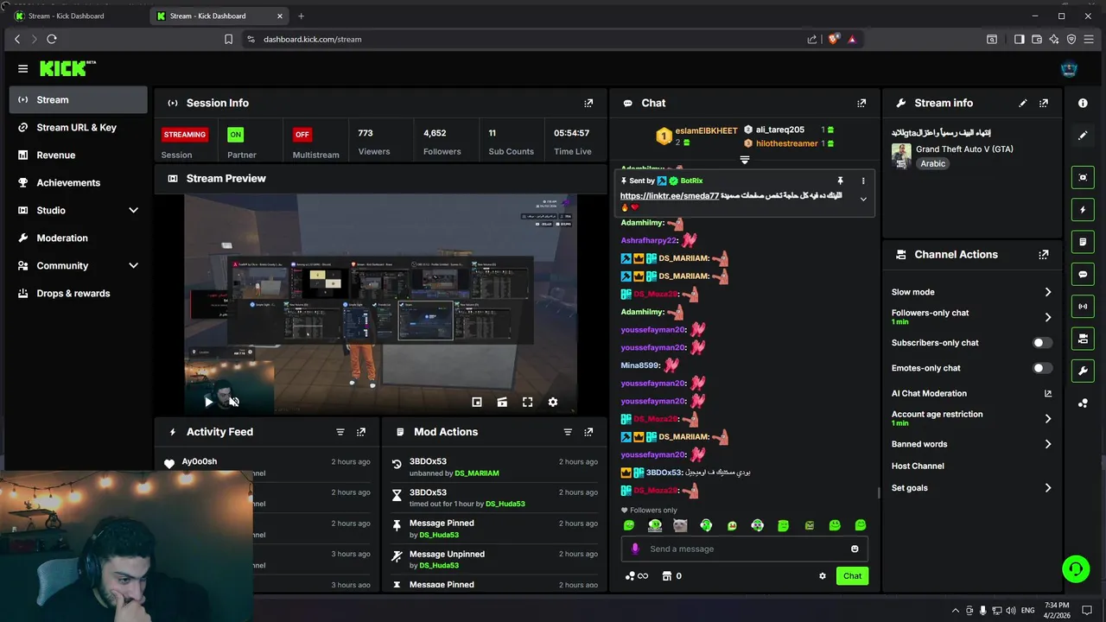Toggle Subscribers-only chat switch
Viewport: 1106px width, 622px height.
pos(1043,343)
